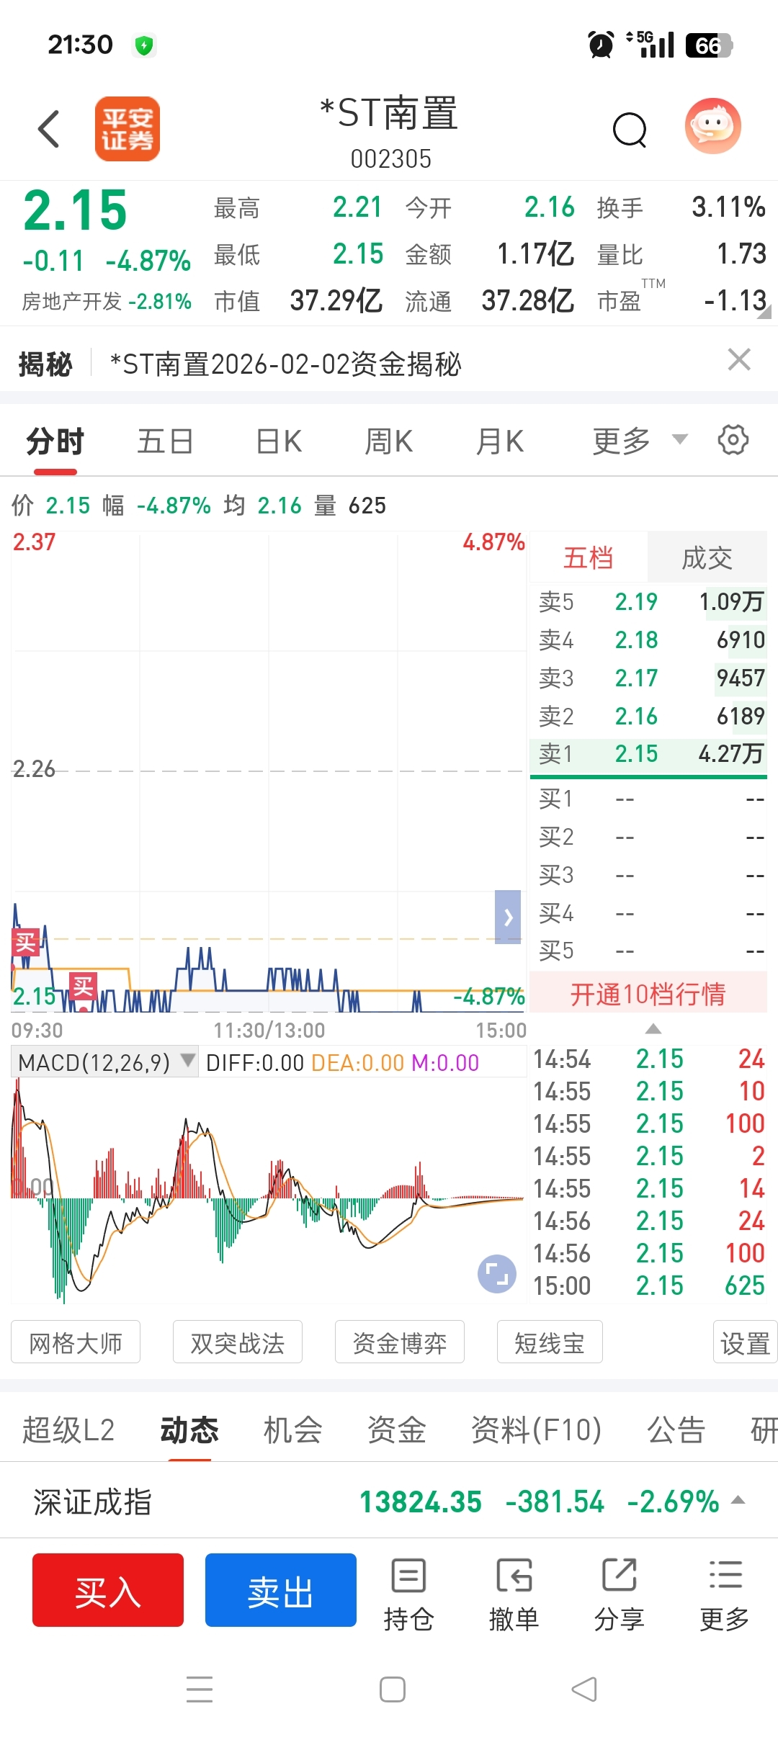Go back using the left arrow
Image resolution: width=778 pixels, height=1737 pixels.
(x=48, y=129)
